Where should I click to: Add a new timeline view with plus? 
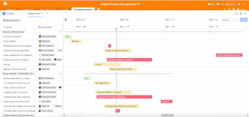(x=47, y=14)
